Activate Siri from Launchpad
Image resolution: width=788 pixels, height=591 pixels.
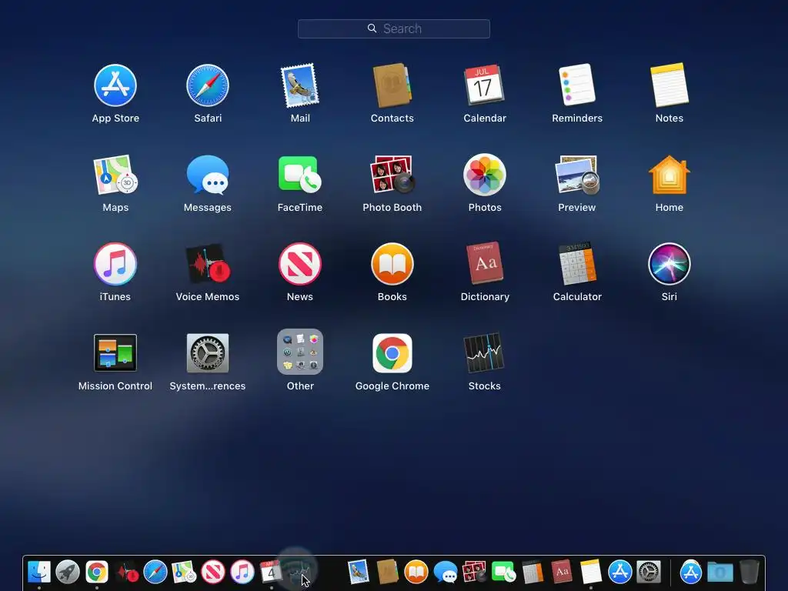(x=669, y=264)
